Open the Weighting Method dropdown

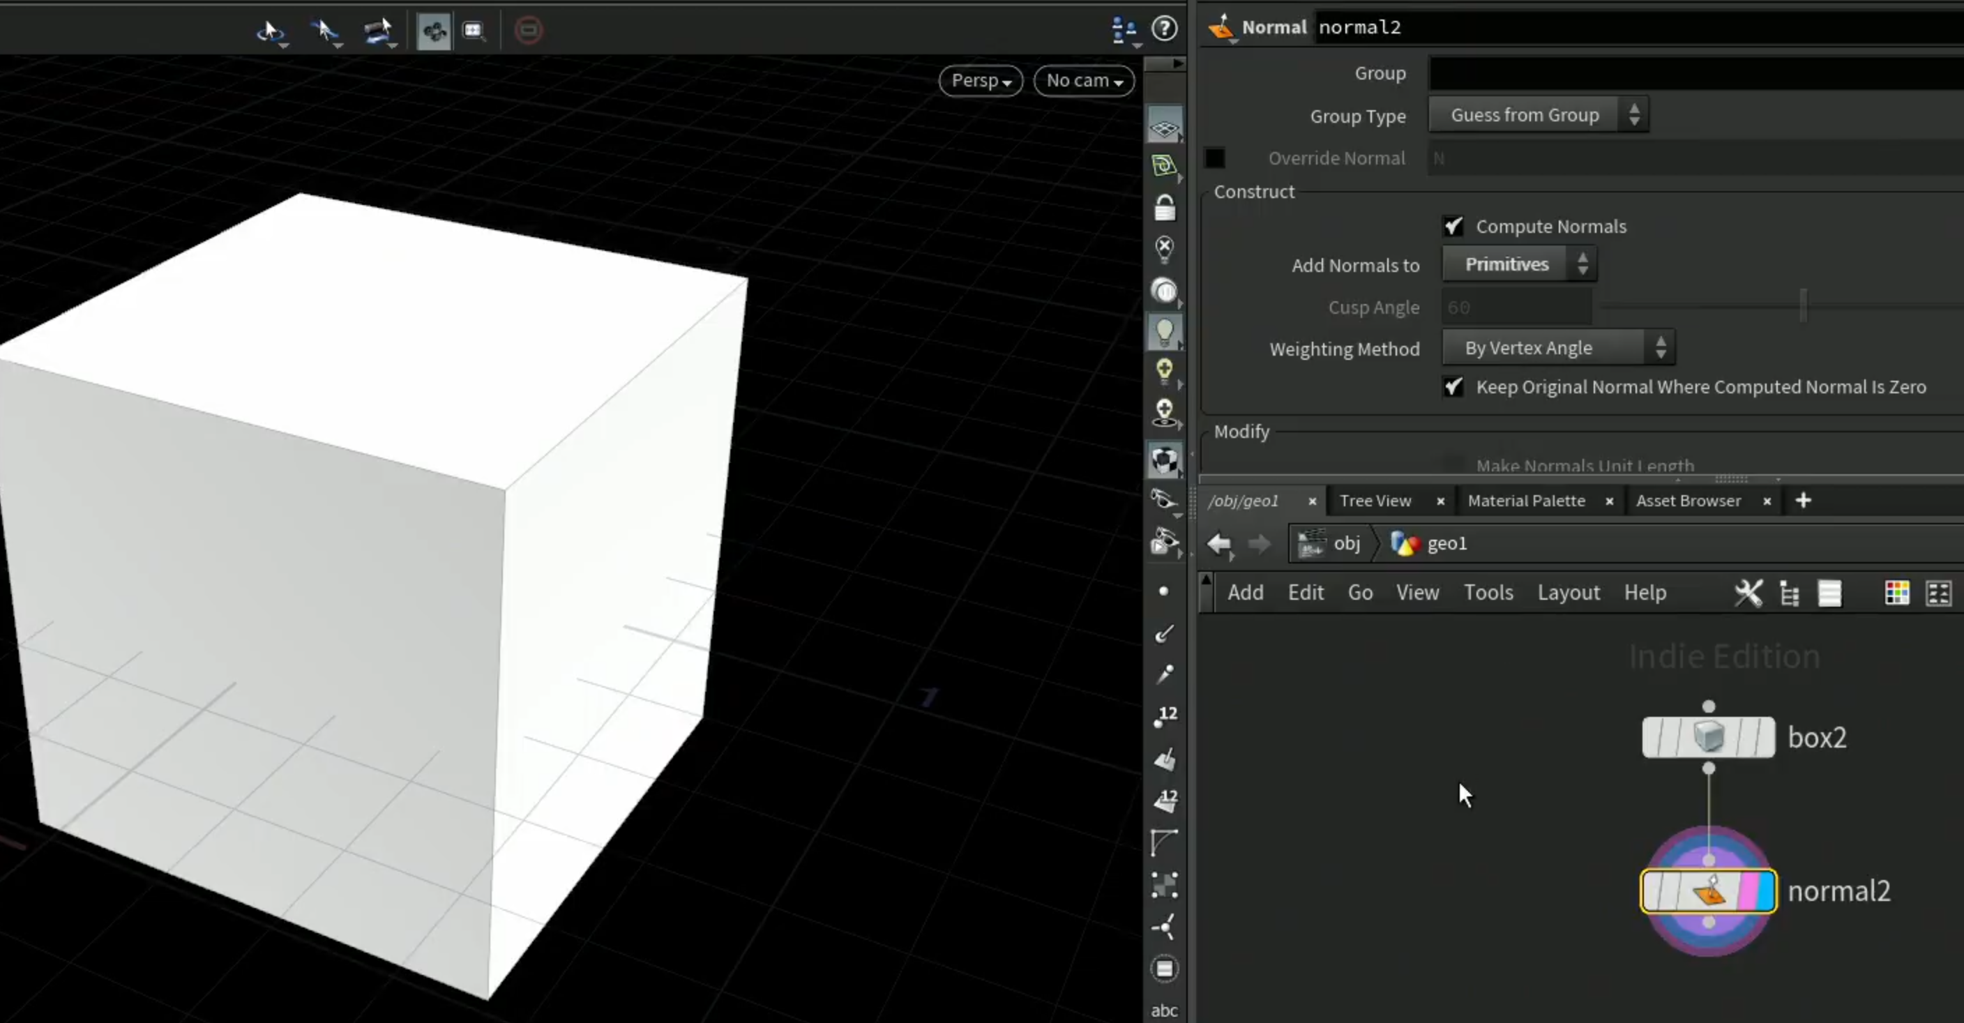[x=1557, y=349]
